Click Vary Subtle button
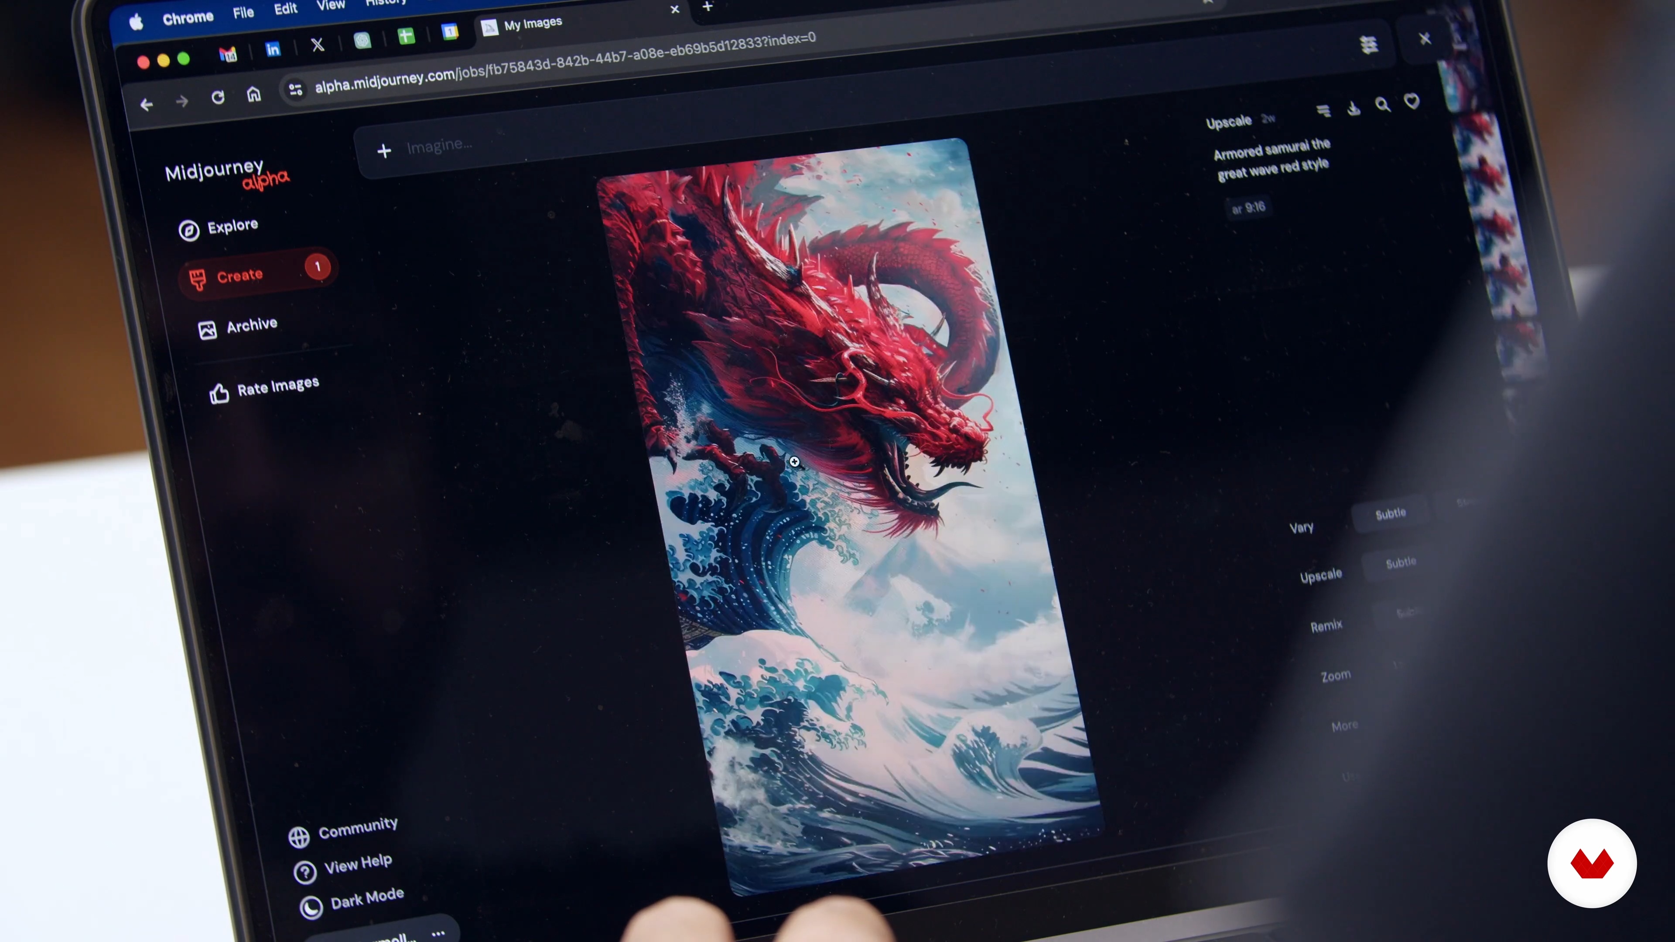The image size is (1675, 942). pyautogui.click(x=1390, y=514)
